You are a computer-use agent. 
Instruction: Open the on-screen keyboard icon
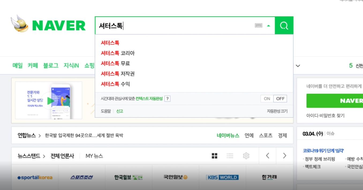point(259,25)
